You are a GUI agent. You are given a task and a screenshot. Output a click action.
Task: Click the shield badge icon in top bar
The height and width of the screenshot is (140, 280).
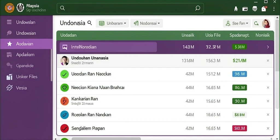point(255,8)
